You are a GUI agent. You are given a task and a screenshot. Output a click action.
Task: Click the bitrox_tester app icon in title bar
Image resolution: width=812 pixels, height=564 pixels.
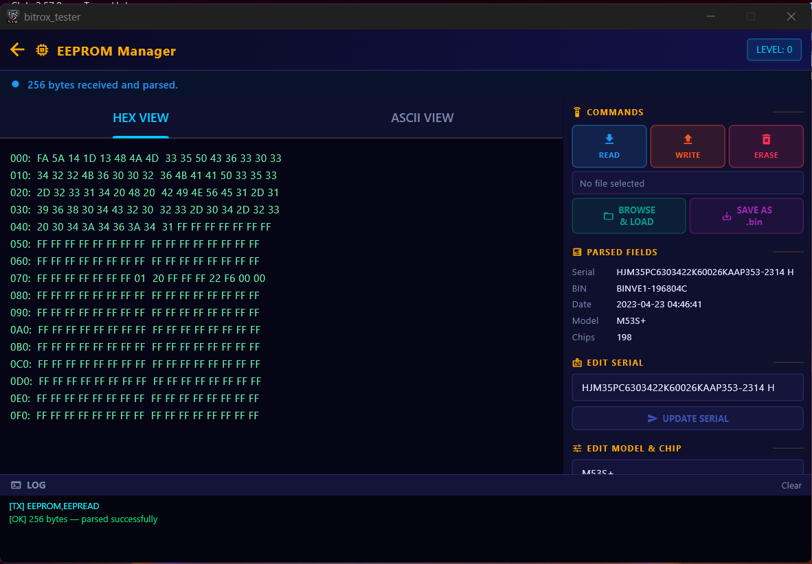13,16
